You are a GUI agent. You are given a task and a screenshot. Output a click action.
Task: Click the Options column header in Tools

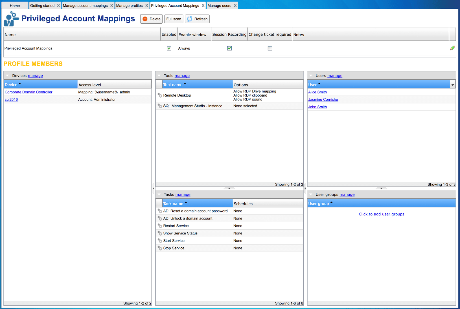coord(268,84)
